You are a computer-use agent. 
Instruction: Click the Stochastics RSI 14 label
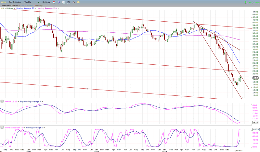pos(14,127)
